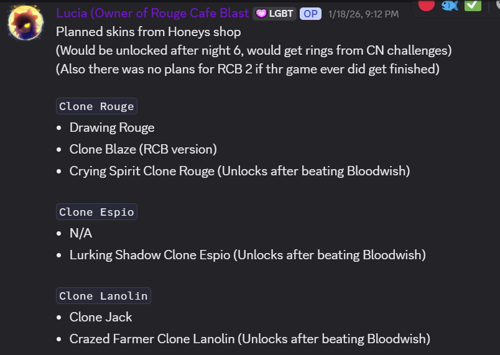Click the Lurking Shadow Clone Espio line

point(248,255)
